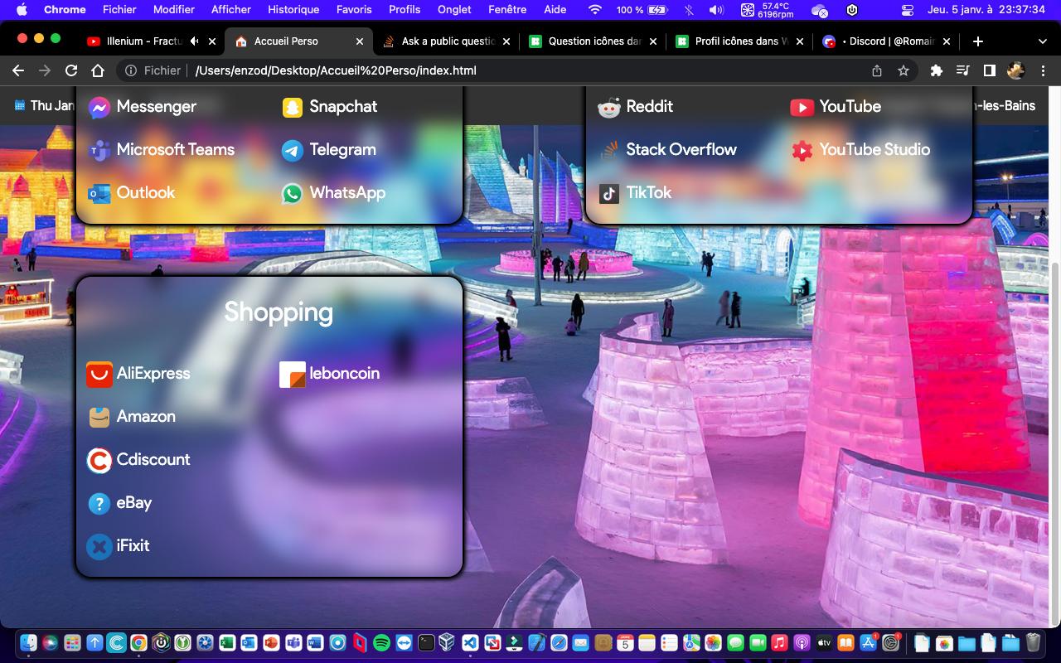Open the Trash in the Dock
Screen dimensions: 1061x663
click(1033, 642)
